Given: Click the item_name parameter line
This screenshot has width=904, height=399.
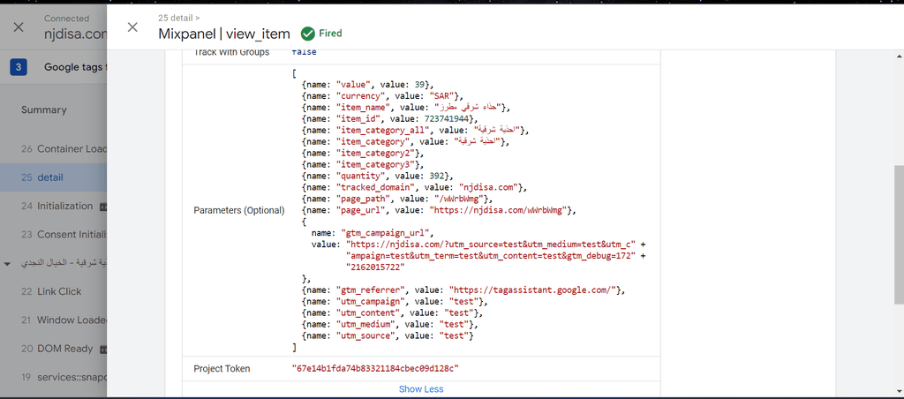Looking at the screenshot, I should [406, 107].
